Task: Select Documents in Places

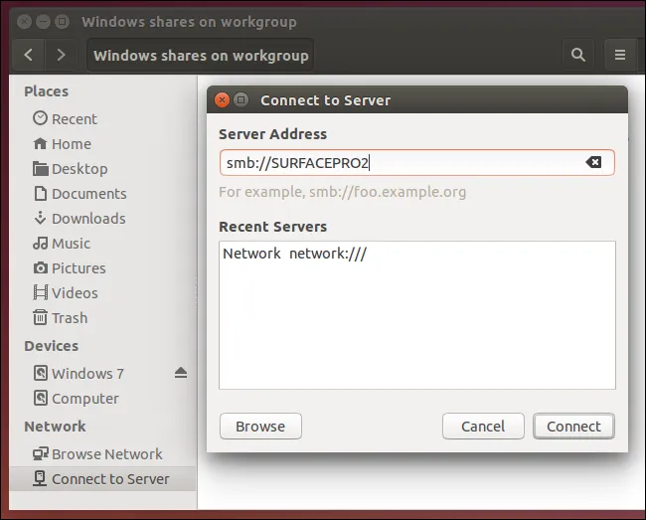Action: point(88,193)
